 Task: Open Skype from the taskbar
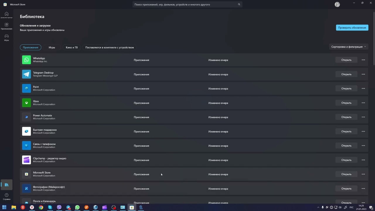(50, 207)
